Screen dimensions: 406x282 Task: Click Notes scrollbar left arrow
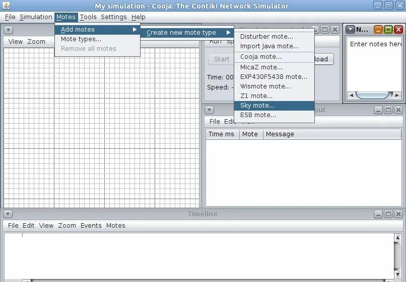coord(351,95)
